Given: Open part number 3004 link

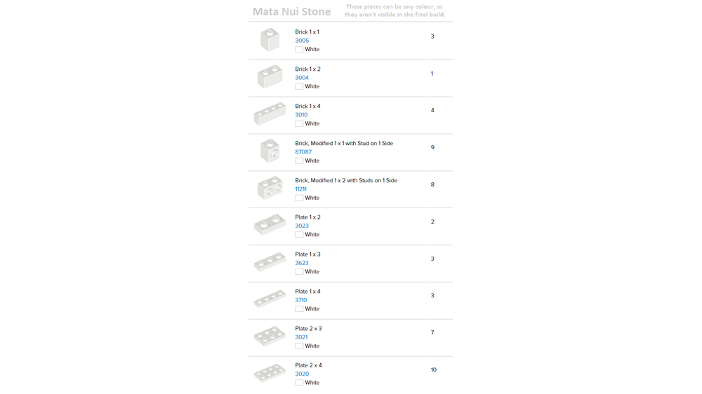Looking at the screenshot, I should (x=302, y=78).
